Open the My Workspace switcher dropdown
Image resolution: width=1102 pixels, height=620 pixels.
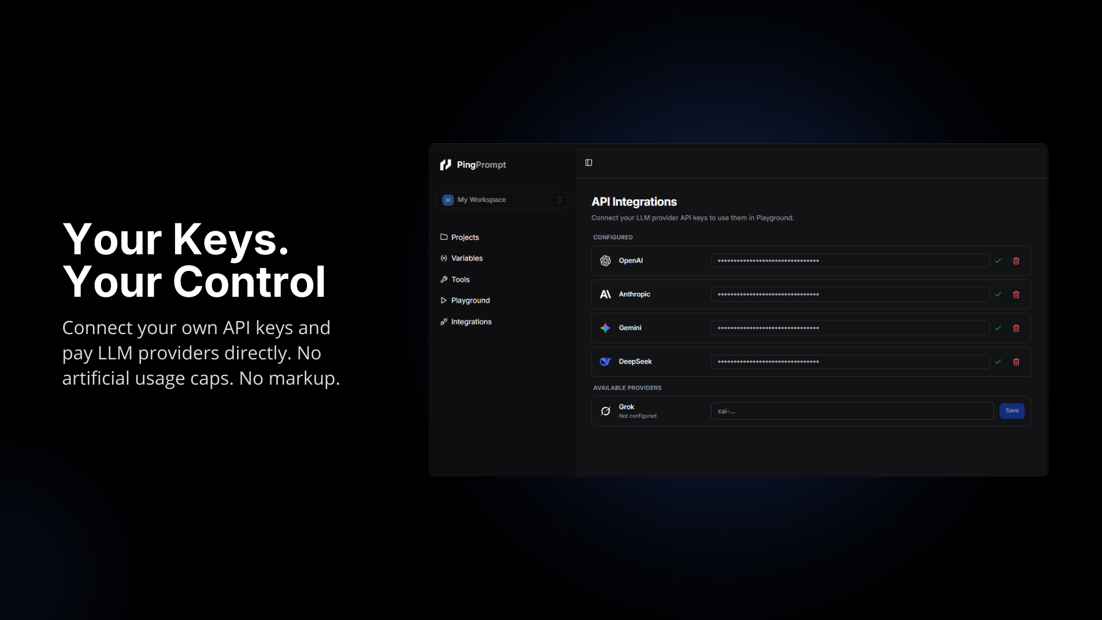(x=502, y=200)
